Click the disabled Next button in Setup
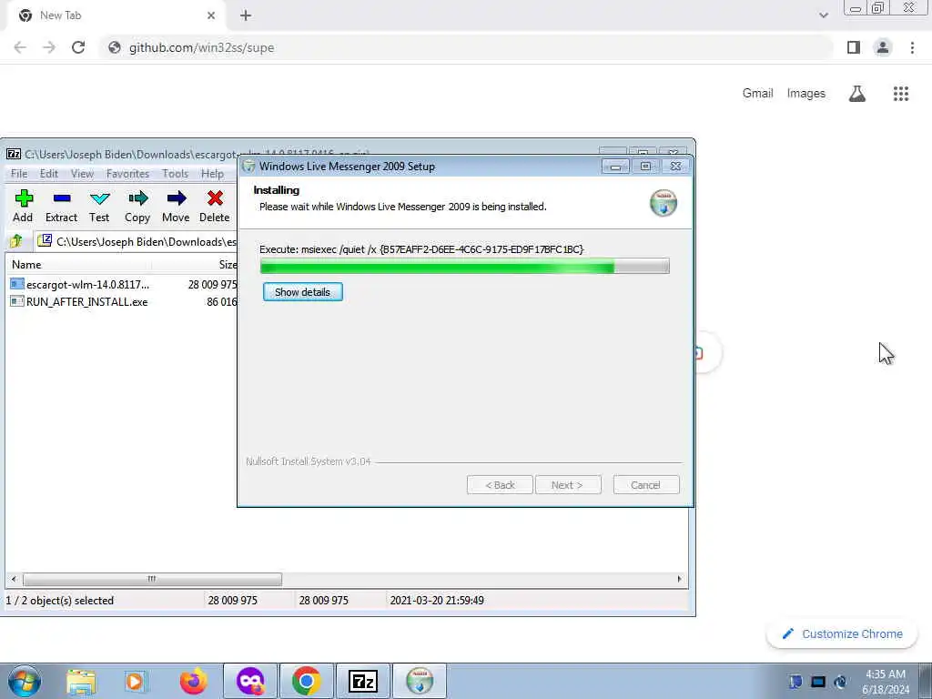Image resolution: width=932 pixels, height=699 pixels. (568, 485)
